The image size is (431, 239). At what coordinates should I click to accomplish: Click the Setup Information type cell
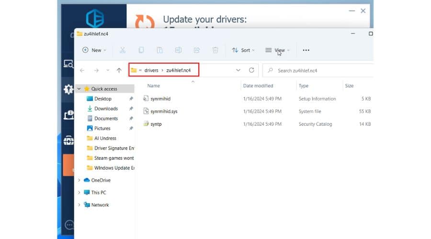pyautogui.click(x=317, y=98)
